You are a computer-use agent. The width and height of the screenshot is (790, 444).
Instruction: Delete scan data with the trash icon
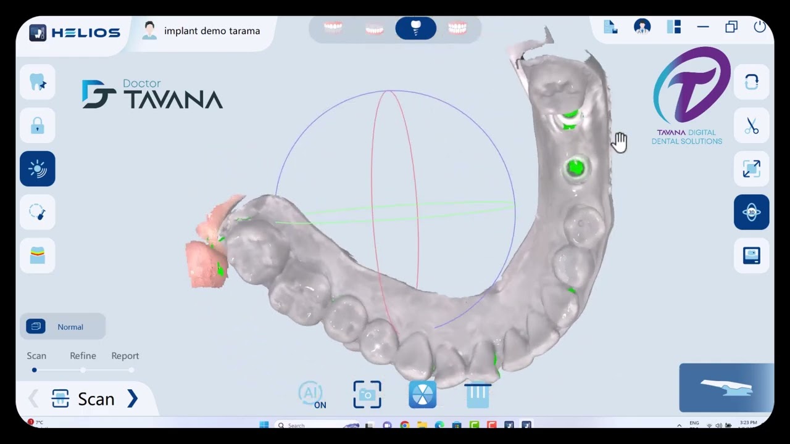pos(478,395)
